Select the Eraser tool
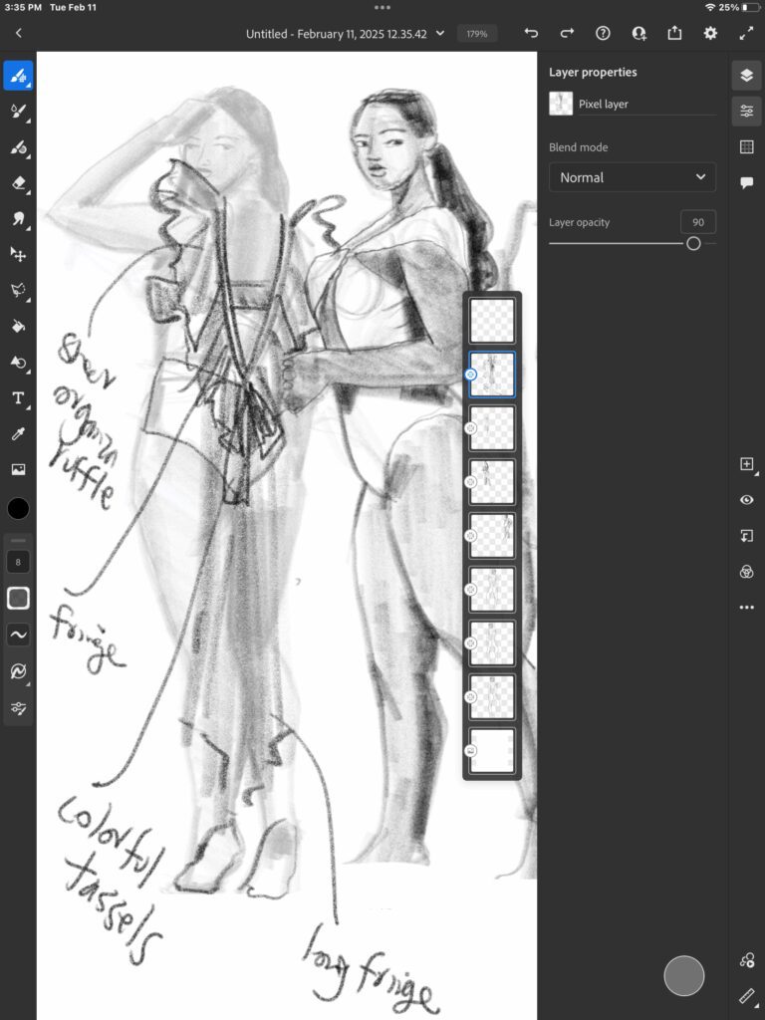The height and width of the screenshot is (1020, 765). [18, 183]
